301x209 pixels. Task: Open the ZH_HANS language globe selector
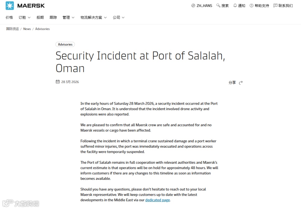[x=193, y=6]
